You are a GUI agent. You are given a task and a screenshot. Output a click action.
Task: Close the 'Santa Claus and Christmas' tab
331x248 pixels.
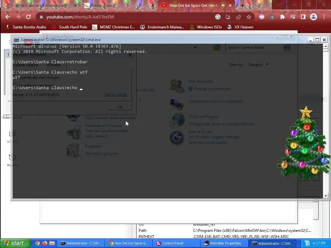pos(76,6)
